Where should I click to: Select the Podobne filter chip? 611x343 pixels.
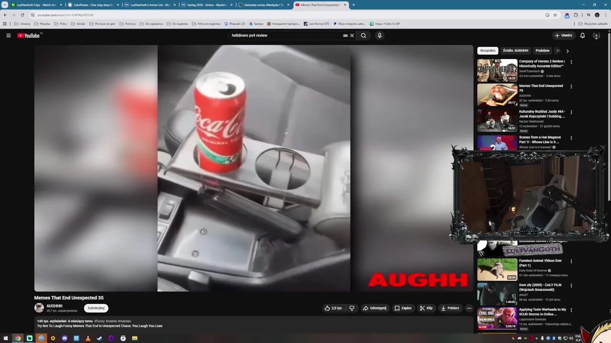pos(542,50)
